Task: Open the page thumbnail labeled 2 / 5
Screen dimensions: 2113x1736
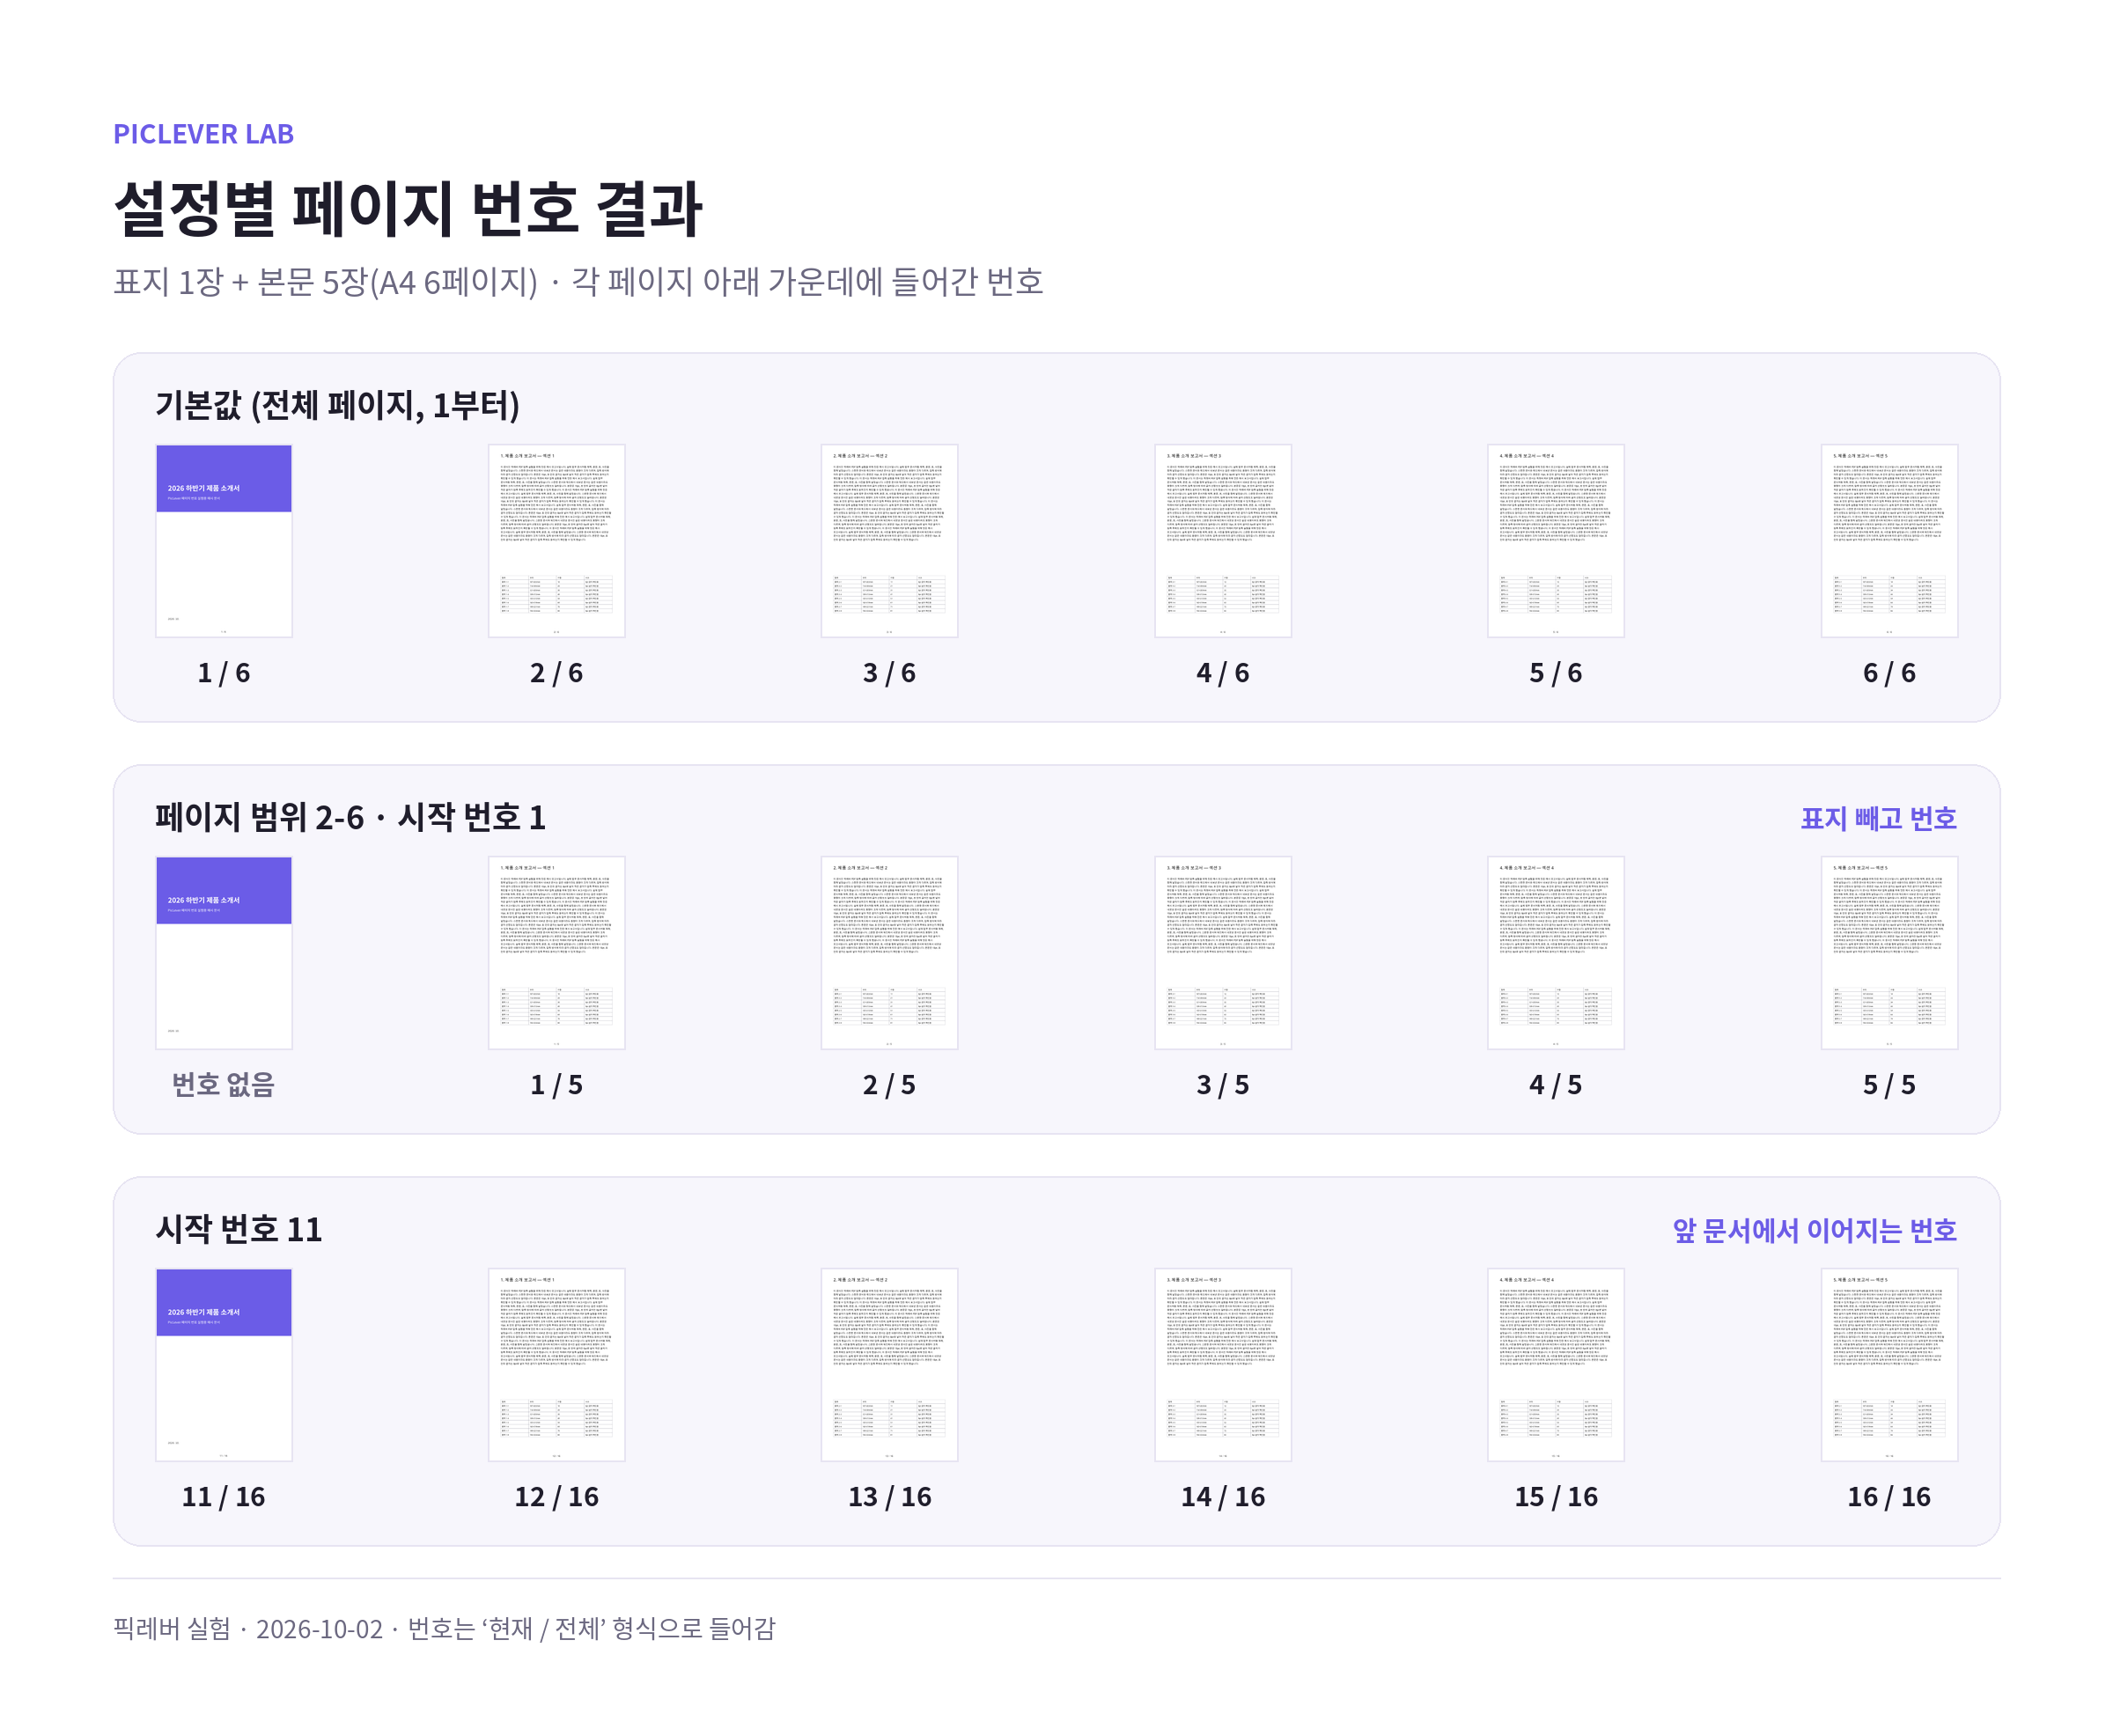Action: [890, 953]
